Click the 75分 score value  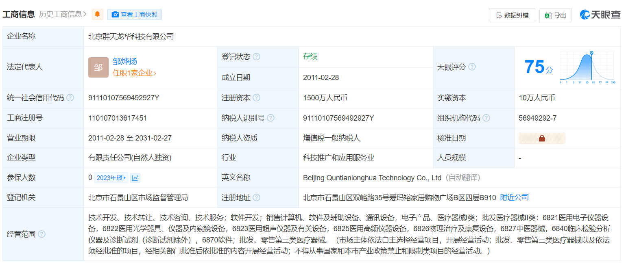coord(539,67)
